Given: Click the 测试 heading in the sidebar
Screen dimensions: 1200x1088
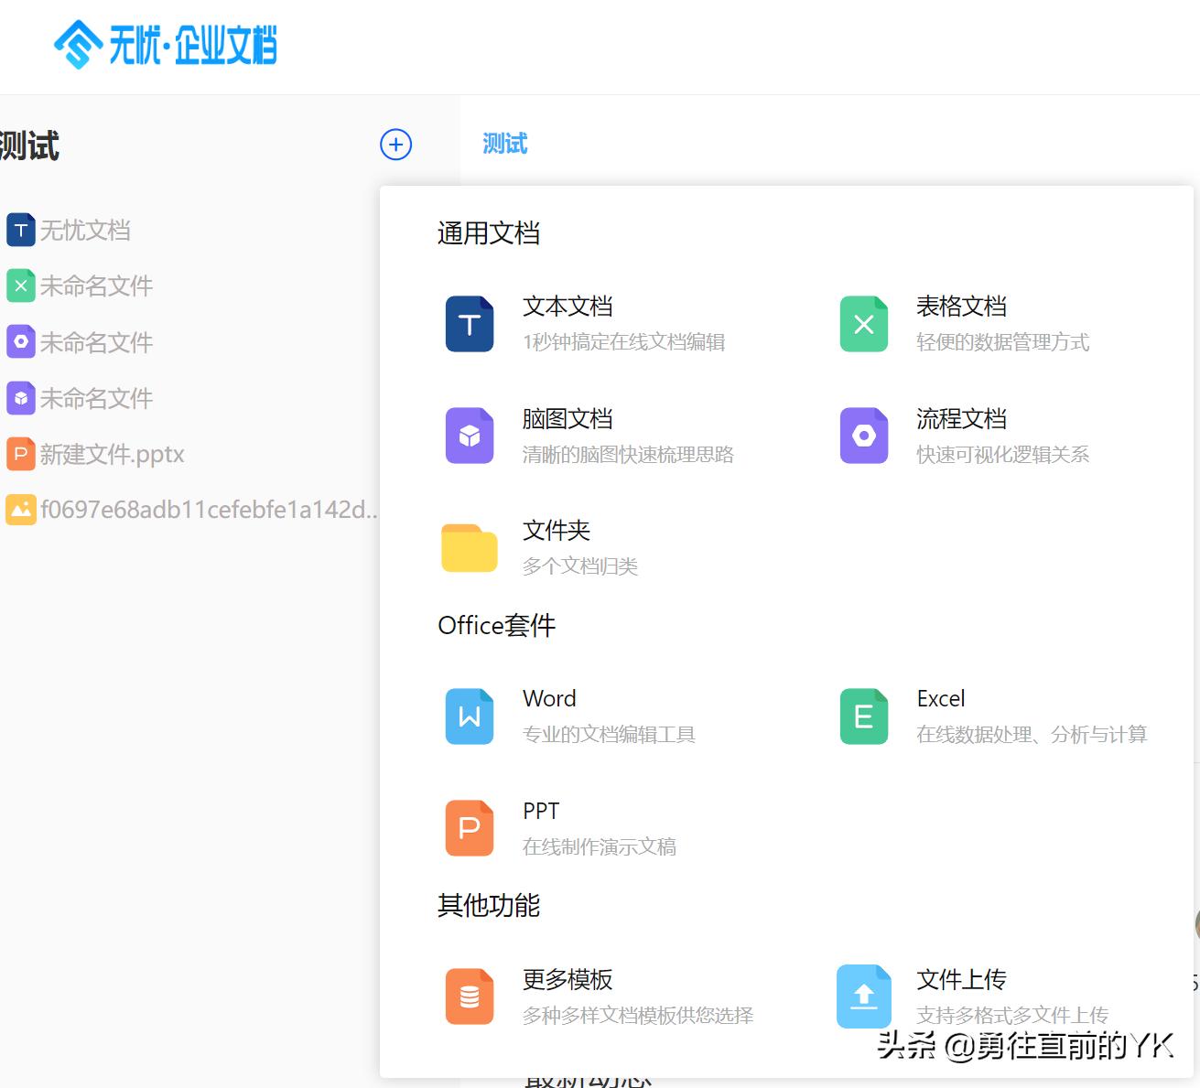Looking at the screenshot, I should (x=29, y=145).
